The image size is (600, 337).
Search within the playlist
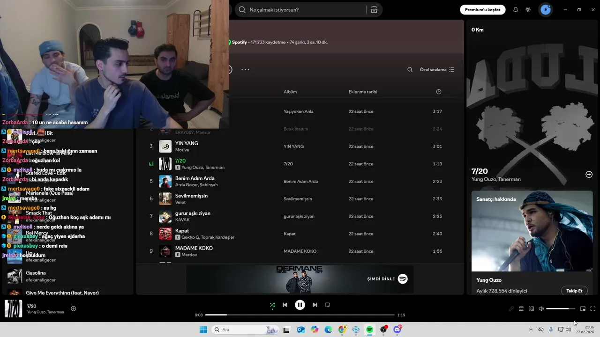tap(410, 69)
